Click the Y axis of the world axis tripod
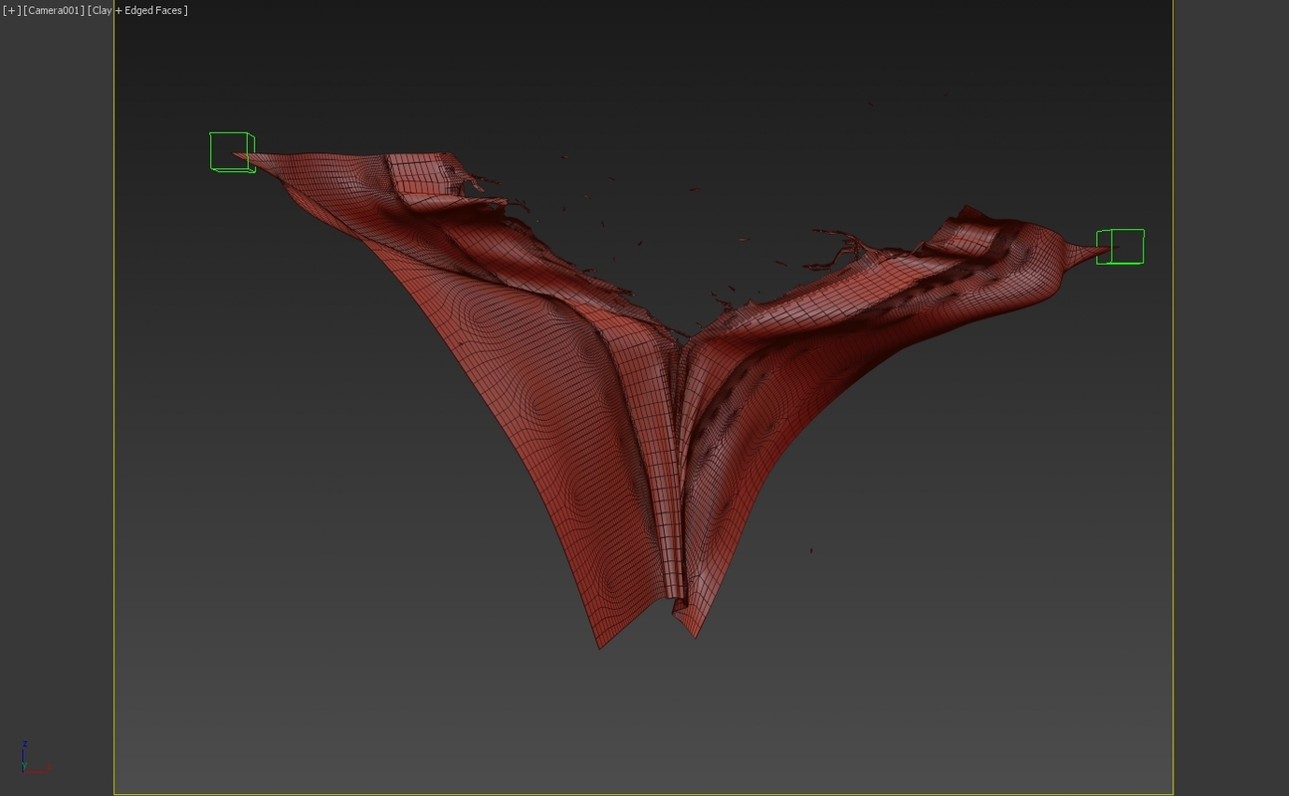Image resolution: width=1289 pixels, height=796 pixels. [24, 766]
